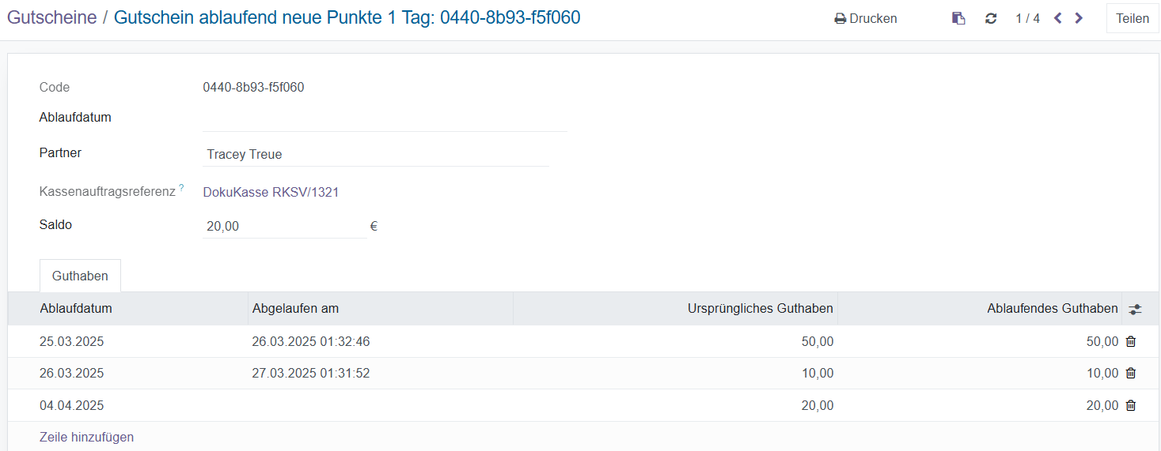Open DokuKasse RKSV/1321 reference link
This screenshot has height=451, width=1161.
(x=271, y=192)
